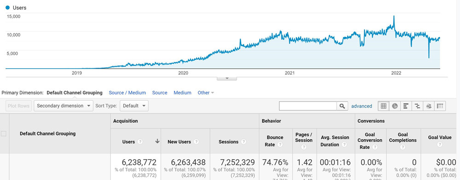
Task: Sort by the New Users column header
Action: click(179, 142)
